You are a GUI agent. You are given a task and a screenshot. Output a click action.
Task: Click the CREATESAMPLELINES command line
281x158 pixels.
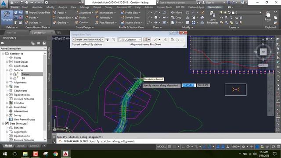[x=166, y=141]
